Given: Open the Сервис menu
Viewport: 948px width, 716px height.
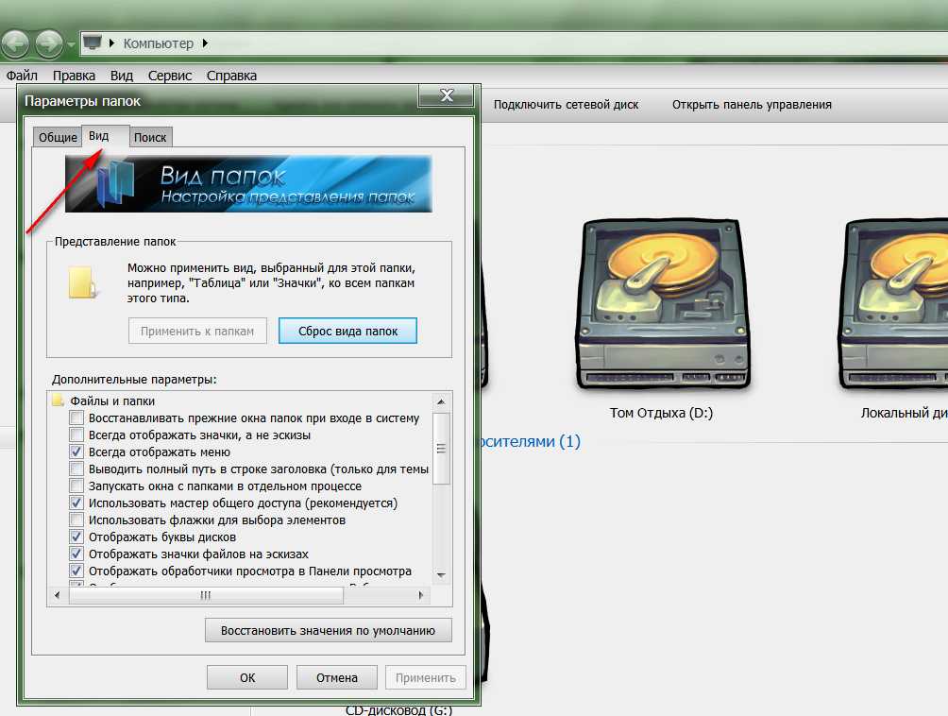Looking at the screenshot, I should tap(170, 76).
